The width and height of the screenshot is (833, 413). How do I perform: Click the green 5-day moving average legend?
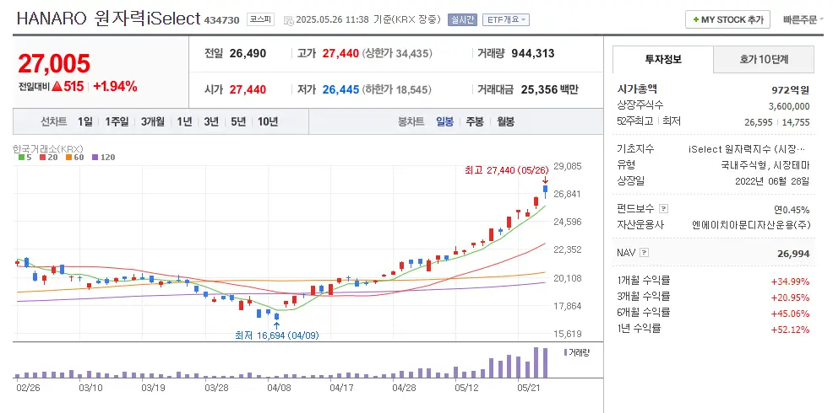click(x=24, y=157)
